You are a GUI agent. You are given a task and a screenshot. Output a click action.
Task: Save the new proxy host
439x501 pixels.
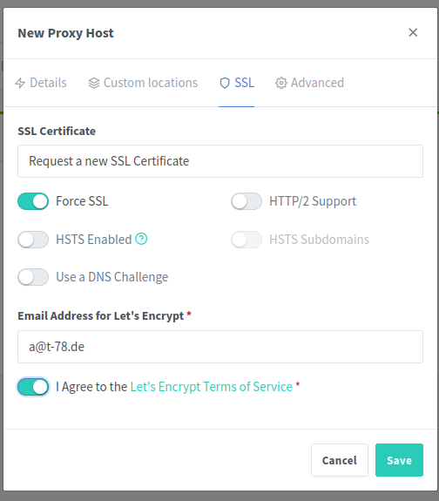[x=399, y=460]
